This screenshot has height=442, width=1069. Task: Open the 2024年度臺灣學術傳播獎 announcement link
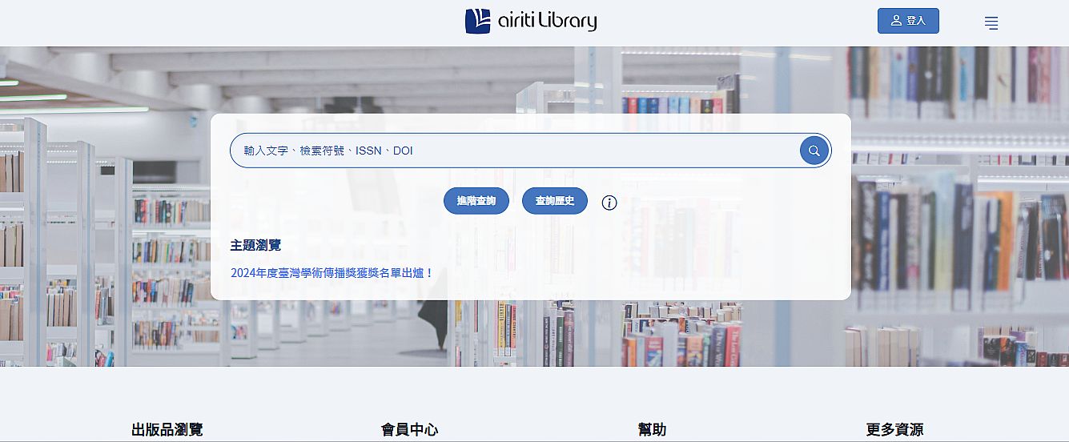[332, 273]
